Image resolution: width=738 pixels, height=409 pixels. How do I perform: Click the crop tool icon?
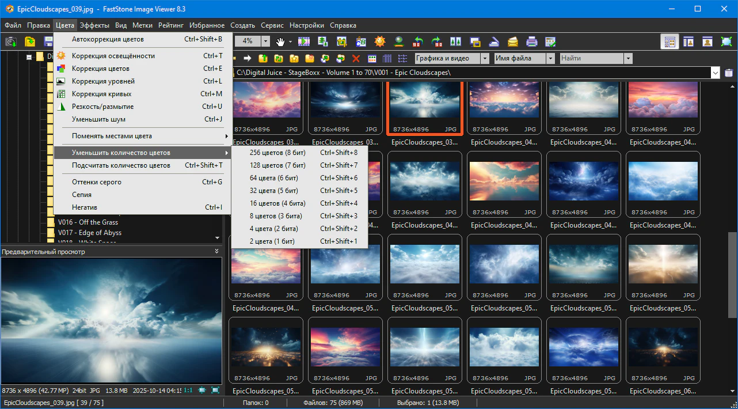pos(342,41)
